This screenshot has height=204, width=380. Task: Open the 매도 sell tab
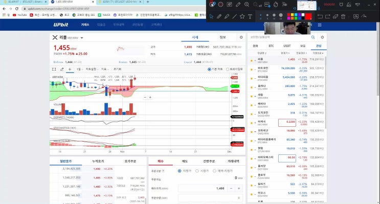[x=185, y=161]
